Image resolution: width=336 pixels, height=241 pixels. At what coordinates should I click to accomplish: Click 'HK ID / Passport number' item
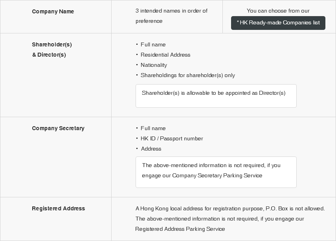tap(172, 138)
